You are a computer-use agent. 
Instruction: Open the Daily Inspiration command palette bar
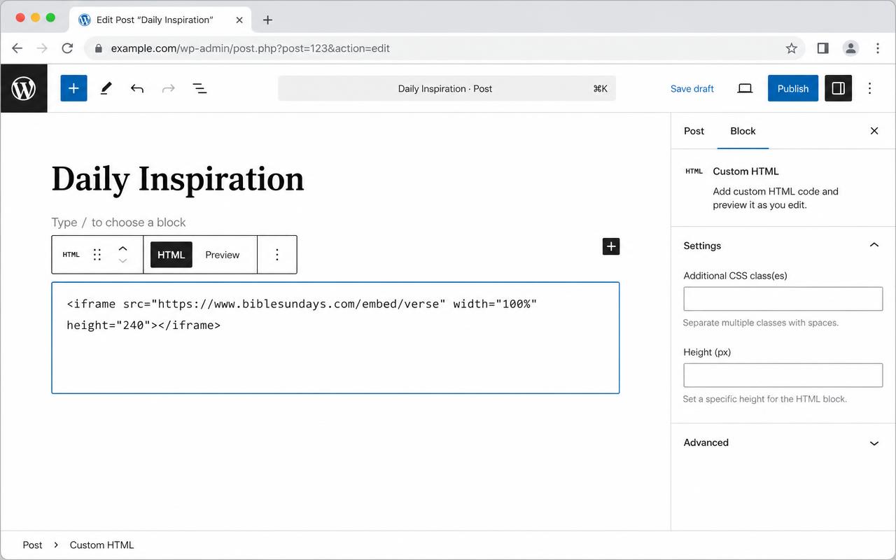pos(447,88)
